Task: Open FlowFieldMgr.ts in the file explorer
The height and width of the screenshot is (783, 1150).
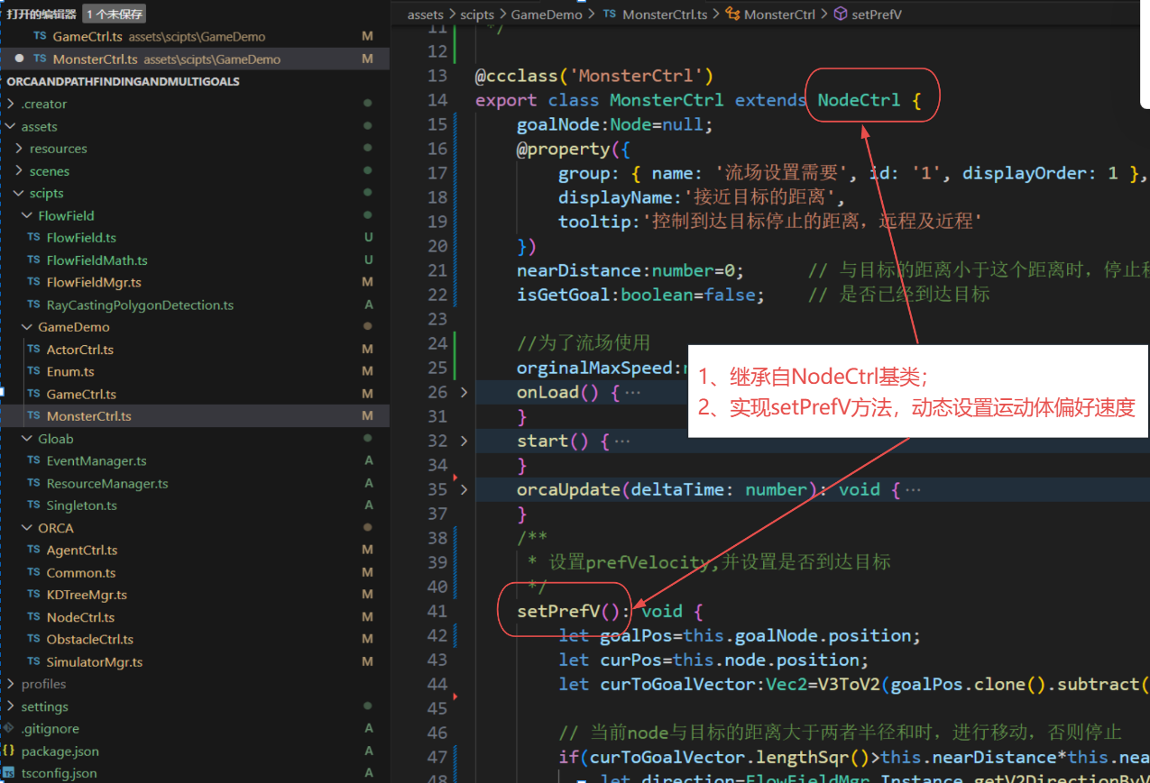Action: pos(94,282)
